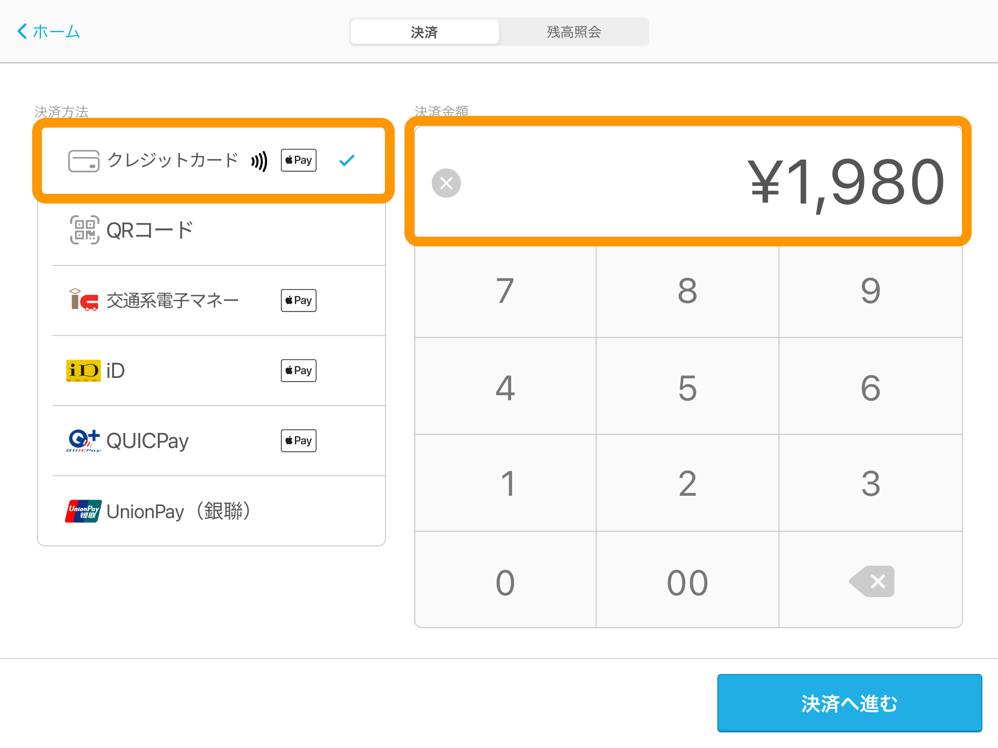Screen dimensions: 998x748
Task: Select クレジットカード payment method
Action: [x=172, y=160]
